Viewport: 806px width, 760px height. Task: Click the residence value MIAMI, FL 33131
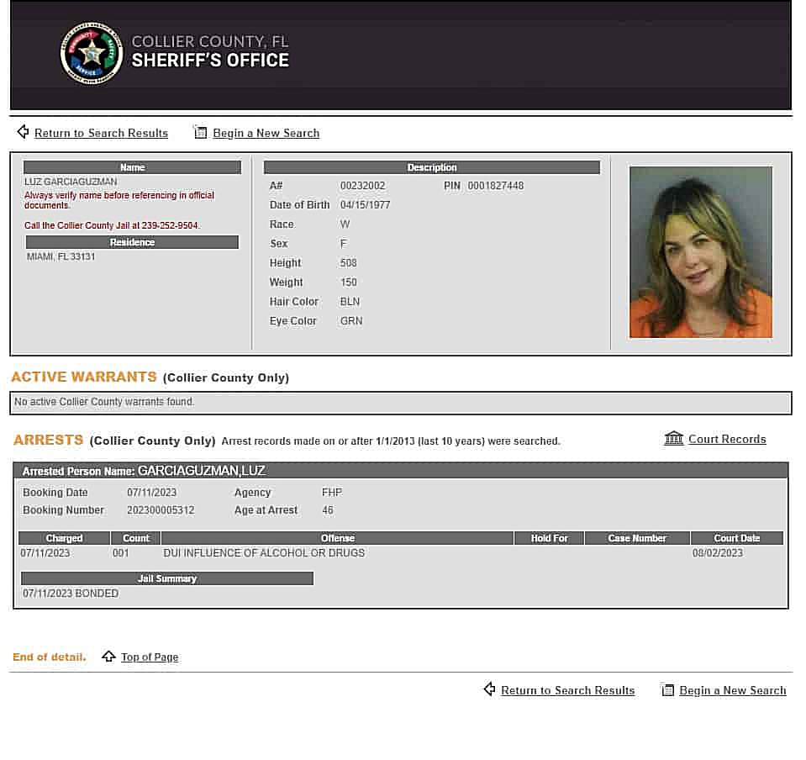click(61, 256)
